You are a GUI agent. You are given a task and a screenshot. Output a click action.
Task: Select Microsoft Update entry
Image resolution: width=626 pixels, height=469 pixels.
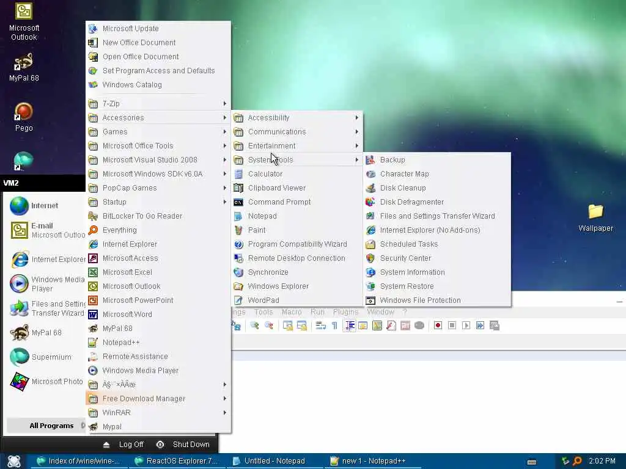pos(158,28)
